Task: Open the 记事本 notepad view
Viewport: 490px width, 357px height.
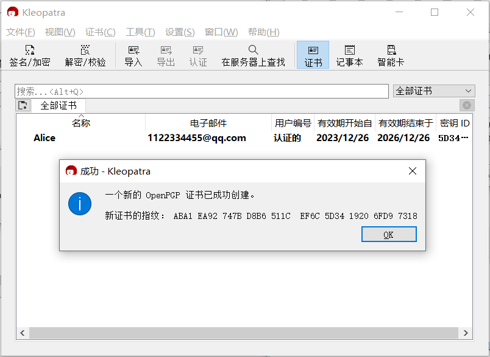Action: pyautogui.click(x=349, y=55)
